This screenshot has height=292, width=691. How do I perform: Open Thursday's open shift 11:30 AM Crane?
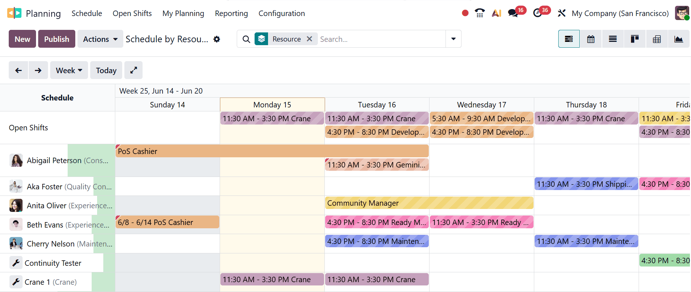586,118
